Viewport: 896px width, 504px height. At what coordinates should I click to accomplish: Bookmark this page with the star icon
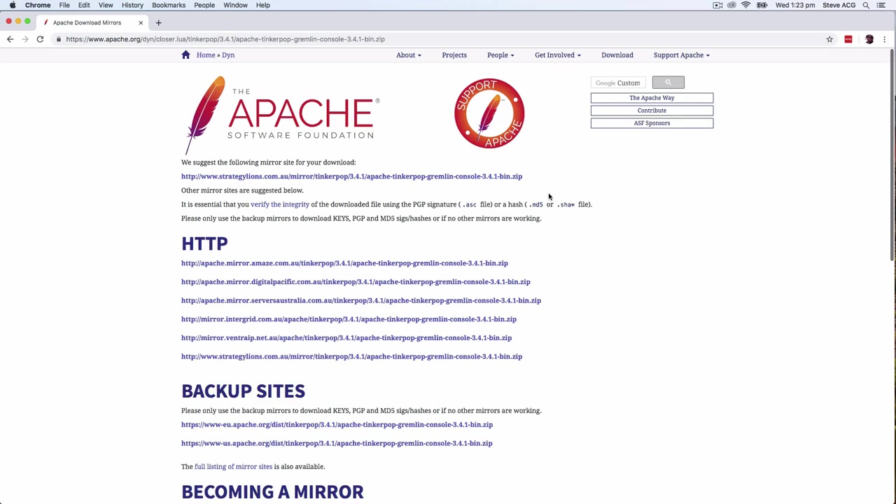tap(829, 39)
